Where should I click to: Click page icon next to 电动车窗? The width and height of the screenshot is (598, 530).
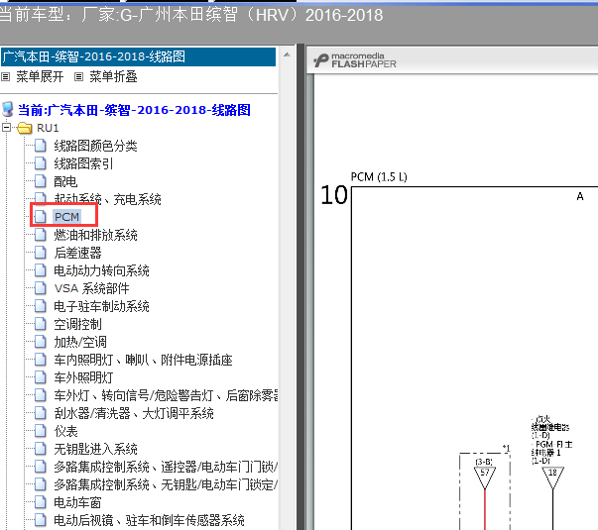41,502
